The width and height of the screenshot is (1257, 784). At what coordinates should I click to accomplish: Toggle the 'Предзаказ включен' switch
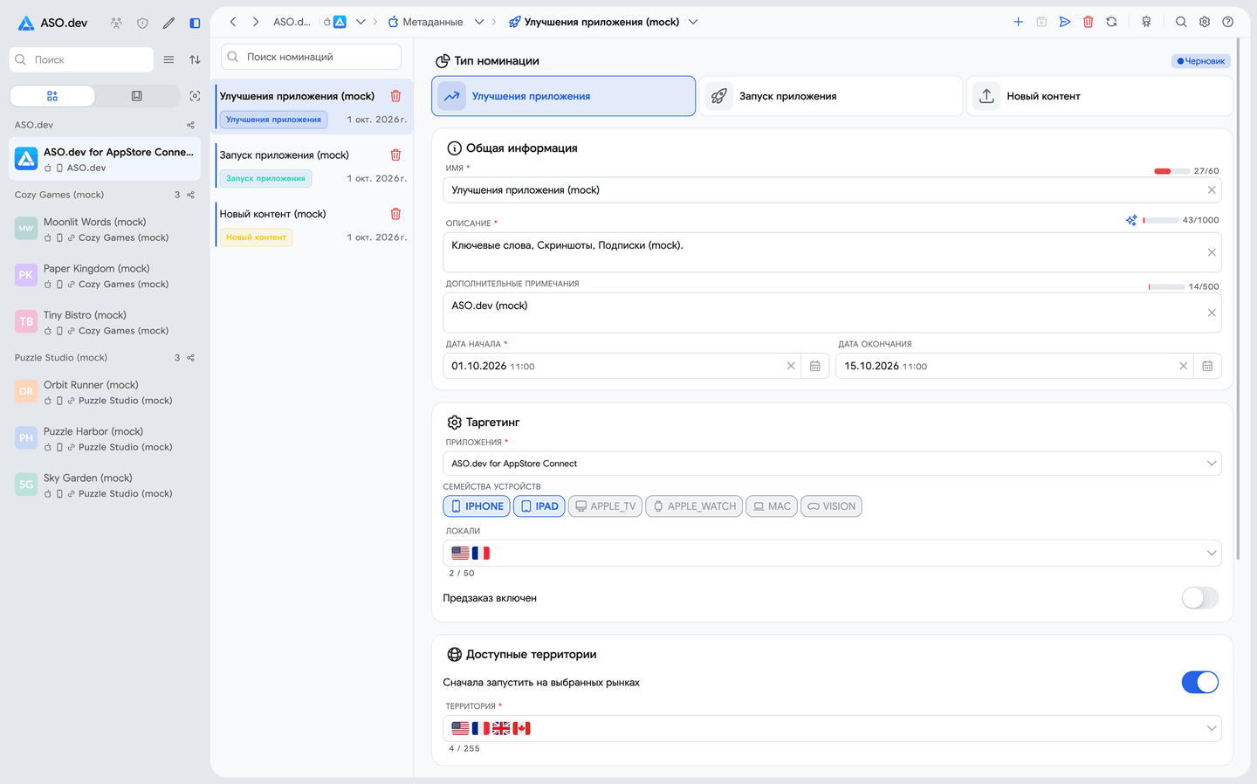pos(1200,598)
